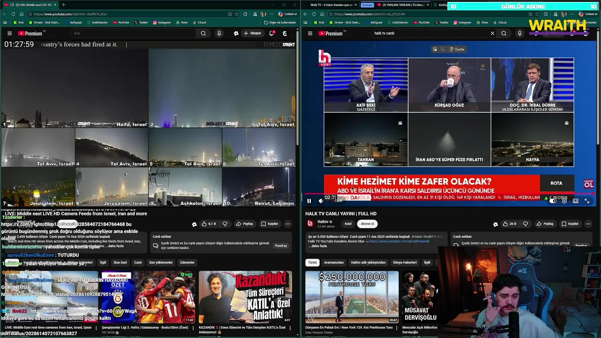Like the Halk TV video (26 B)

click(x=509, y=224)
